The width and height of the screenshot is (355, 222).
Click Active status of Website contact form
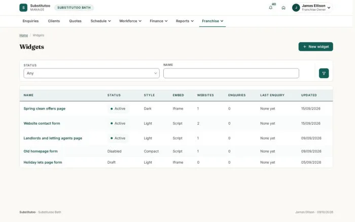click(118, 123)
